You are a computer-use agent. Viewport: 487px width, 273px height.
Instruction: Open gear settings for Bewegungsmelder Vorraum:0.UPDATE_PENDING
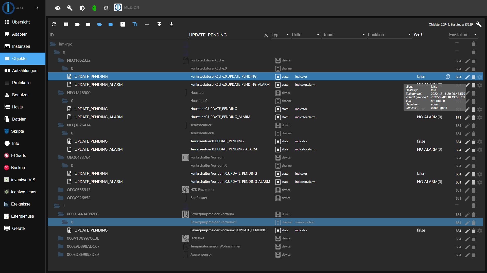(480, 231)
